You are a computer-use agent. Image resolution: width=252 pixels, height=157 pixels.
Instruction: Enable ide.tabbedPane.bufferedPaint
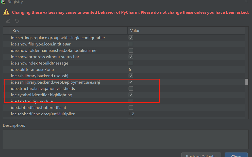point(131,107)
